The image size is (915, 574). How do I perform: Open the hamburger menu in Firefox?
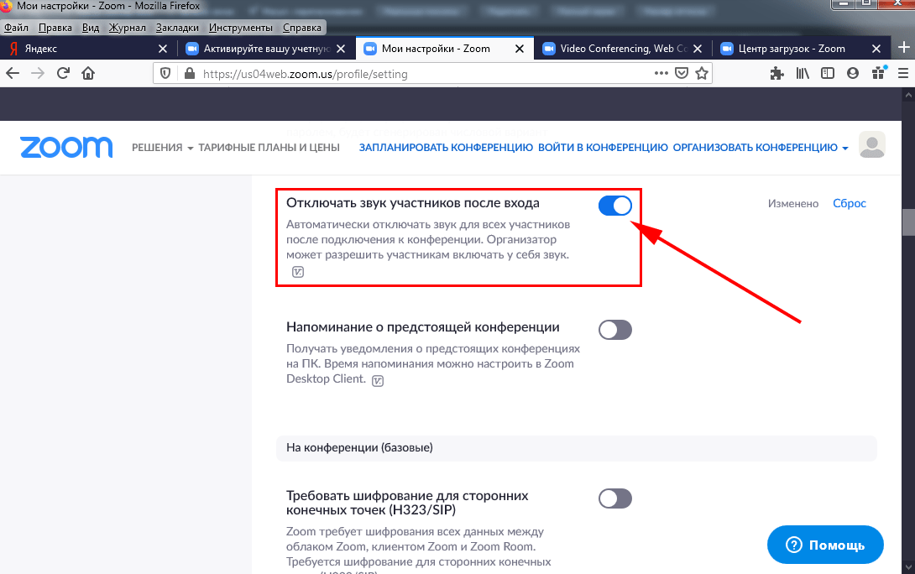(x=902, y=73)
